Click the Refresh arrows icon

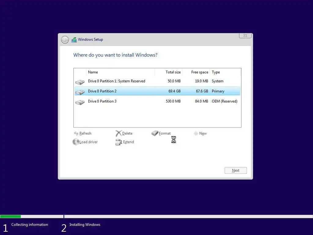(76, 133)
